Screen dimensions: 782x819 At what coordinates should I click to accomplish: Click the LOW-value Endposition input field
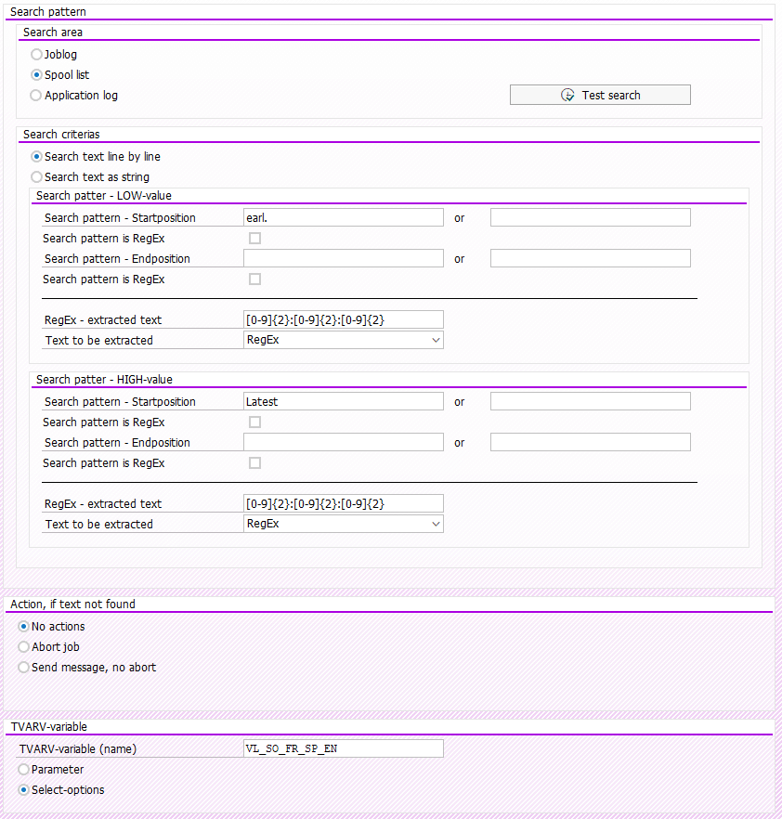pos(344,258)
